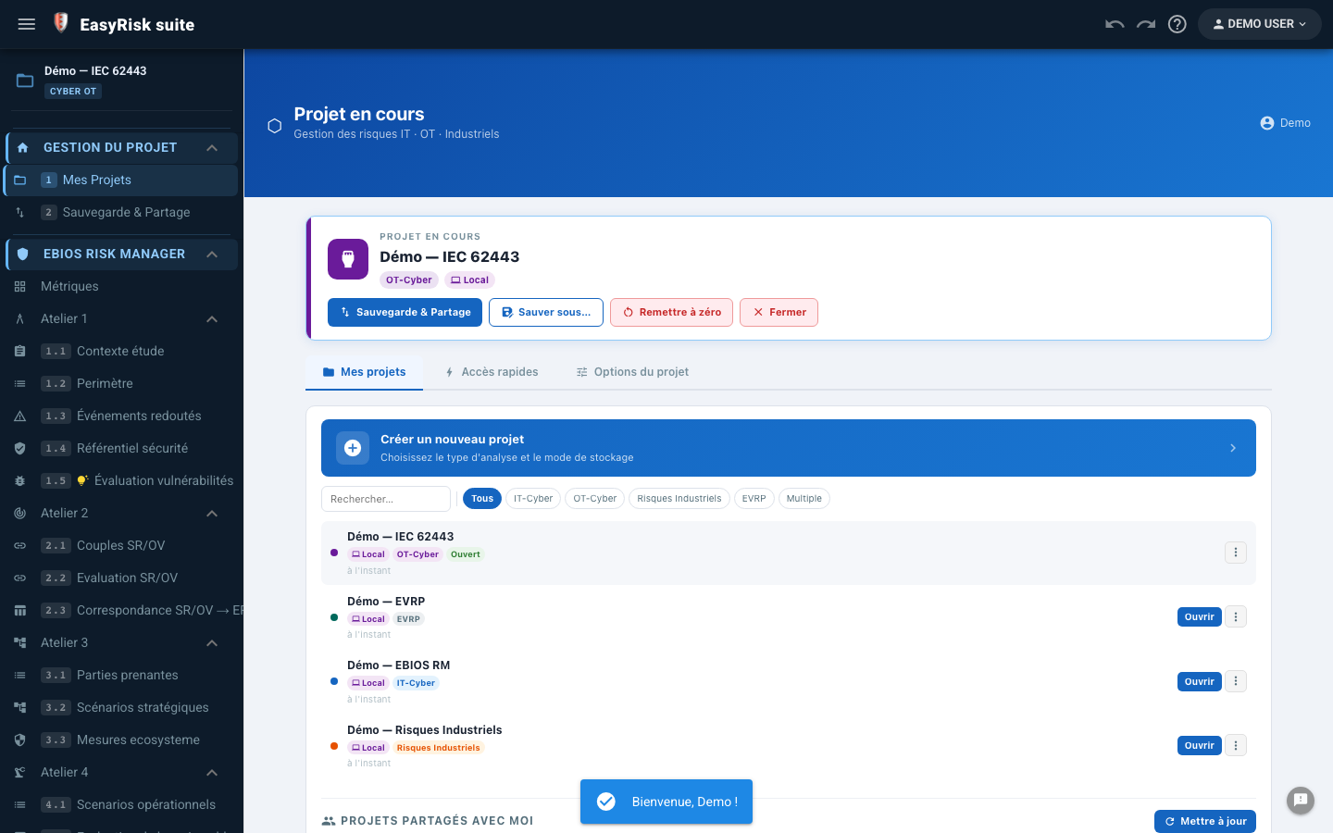Select the Tous filter chip

pyautogui.click(x=482, y=499)
